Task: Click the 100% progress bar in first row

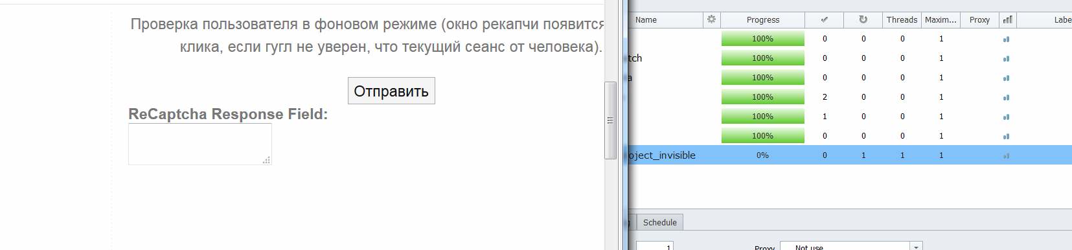Action: click(x=762, y=39)
